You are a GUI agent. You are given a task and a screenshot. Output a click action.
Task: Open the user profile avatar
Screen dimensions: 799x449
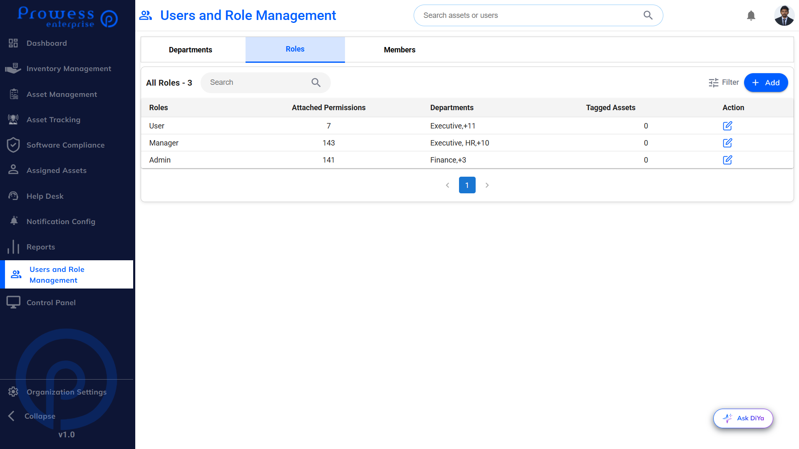tap(784, 15)
